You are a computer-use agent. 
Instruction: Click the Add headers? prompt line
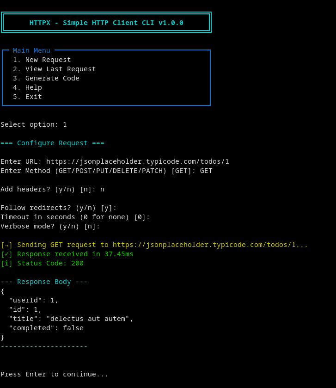point(52,189)
